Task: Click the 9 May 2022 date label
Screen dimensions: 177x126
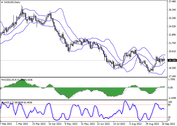Action: (x=71, y=124)
